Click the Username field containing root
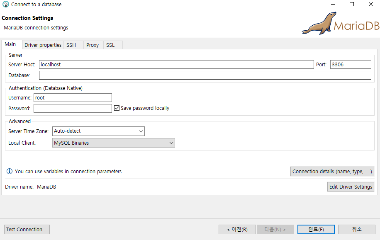 pos(73,97)
